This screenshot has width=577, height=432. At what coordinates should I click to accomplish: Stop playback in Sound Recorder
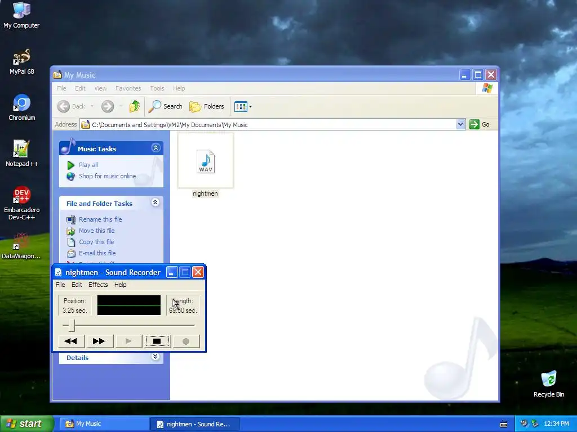(157, 341)
